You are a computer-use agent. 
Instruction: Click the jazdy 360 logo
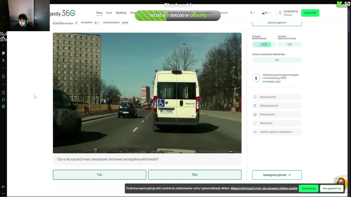click(63, 13)
